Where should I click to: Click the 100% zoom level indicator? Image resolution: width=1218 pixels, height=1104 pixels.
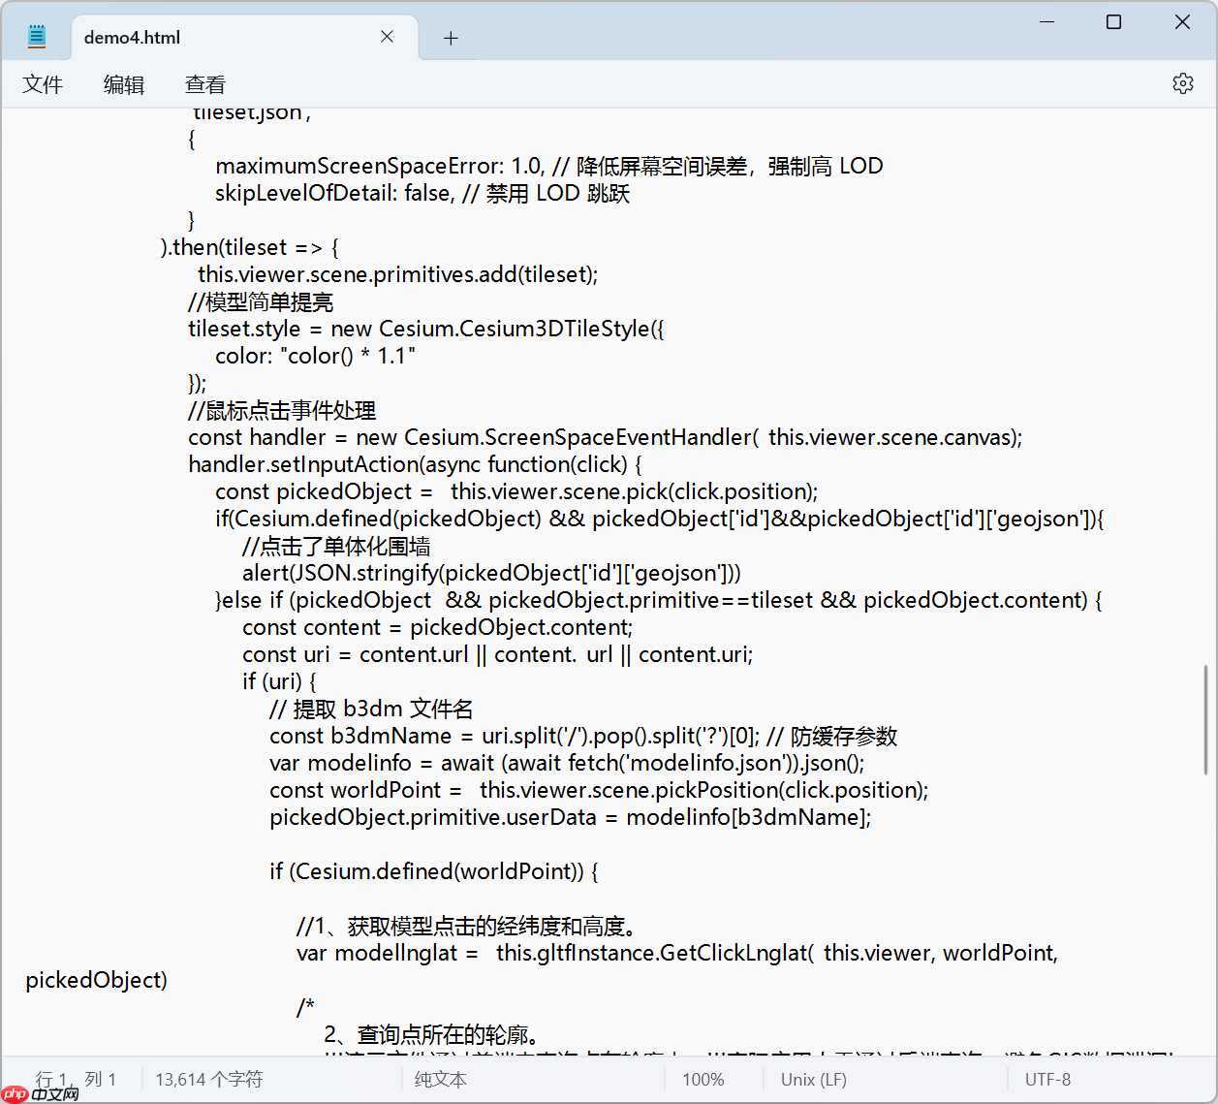[x=703, y=1079]
